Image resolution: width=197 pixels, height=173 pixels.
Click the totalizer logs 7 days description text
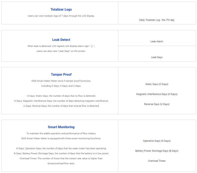pos(61,16)
